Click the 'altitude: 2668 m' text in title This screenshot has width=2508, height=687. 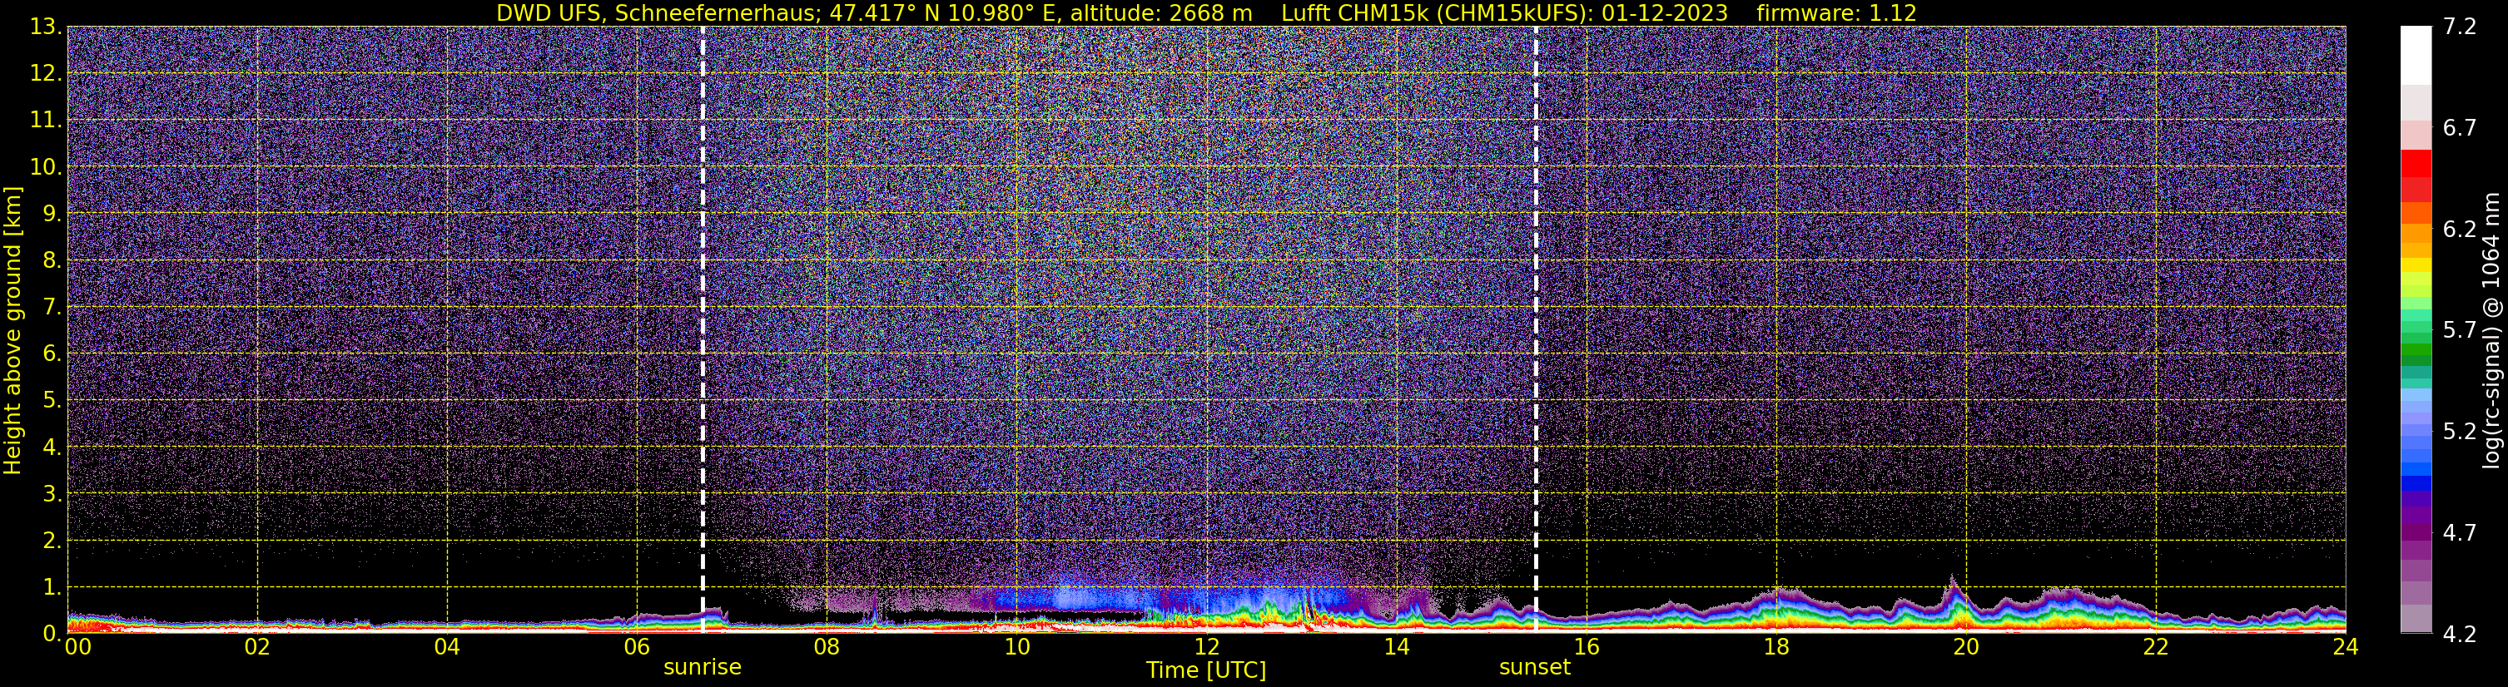[x=1161, y=13]
